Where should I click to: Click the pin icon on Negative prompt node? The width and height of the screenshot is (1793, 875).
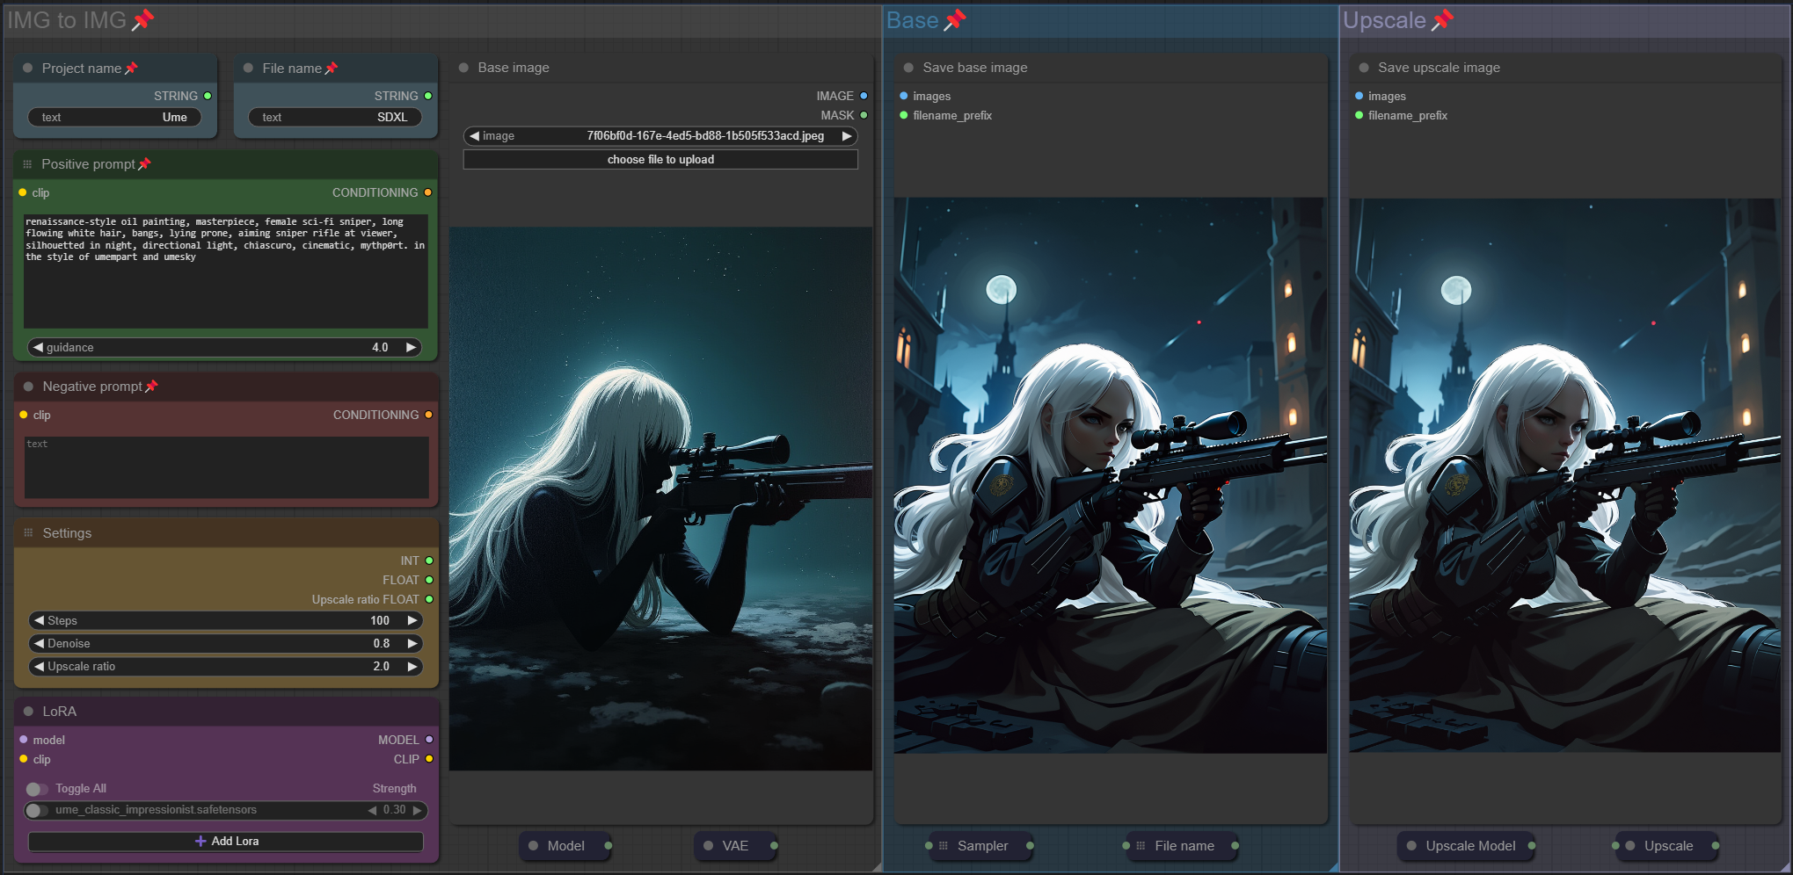click(151, 387)
